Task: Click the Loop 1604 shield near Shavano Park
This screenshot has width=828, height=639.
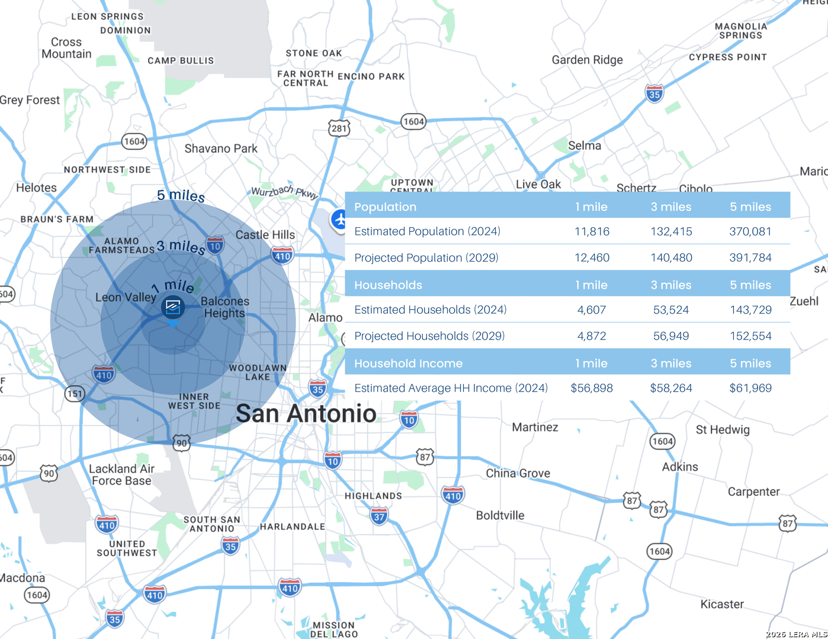Action: point(133,142)
